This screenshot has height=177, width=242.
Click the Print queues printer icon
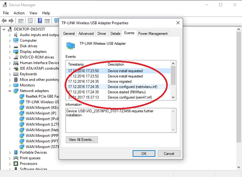[16, 158]
